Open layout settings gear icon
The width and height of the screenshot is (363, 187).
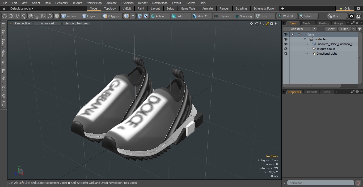[358, 8]
